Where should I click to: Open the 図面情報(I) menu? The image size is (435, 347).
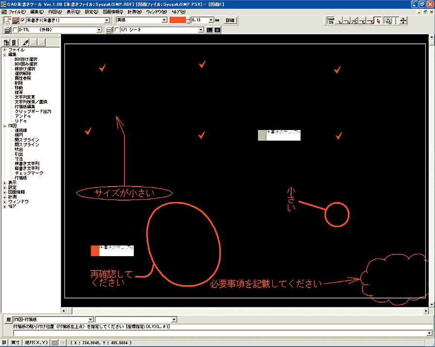coord(113,12)
